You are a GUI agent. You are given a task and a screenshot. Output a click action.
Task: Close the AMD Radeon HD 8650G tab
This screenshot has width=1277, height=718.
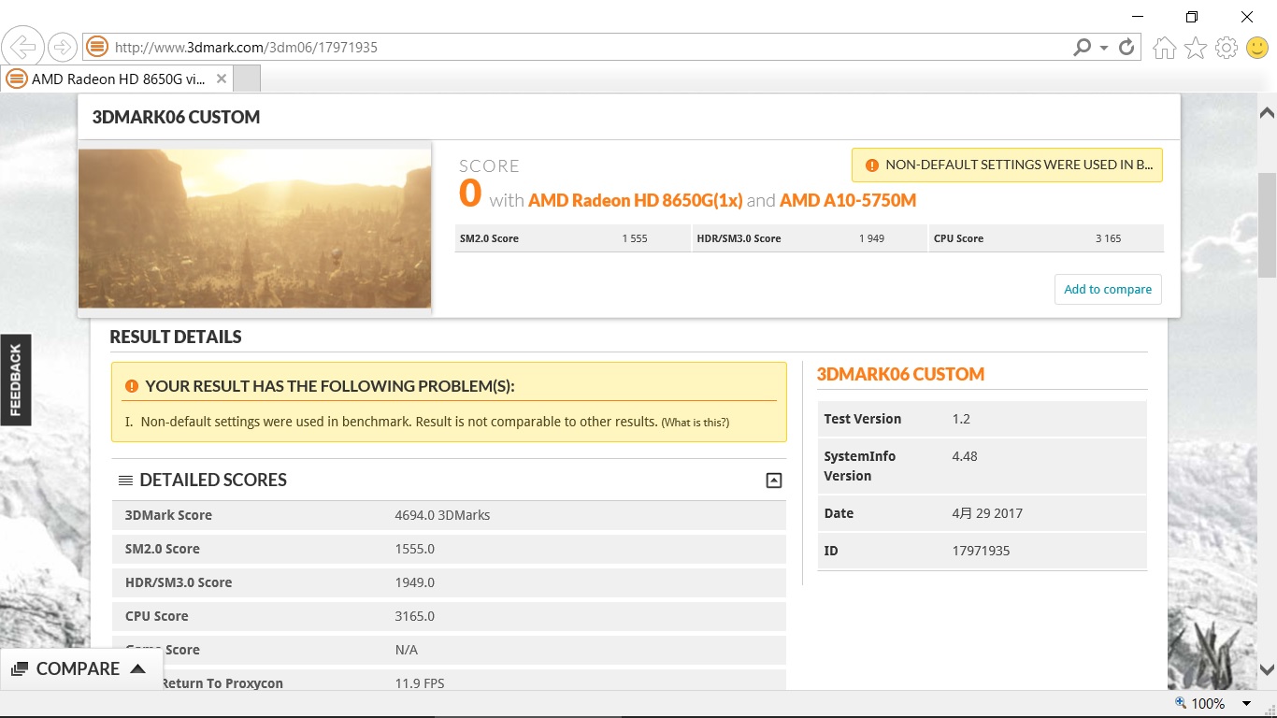[x=222, y=79]
